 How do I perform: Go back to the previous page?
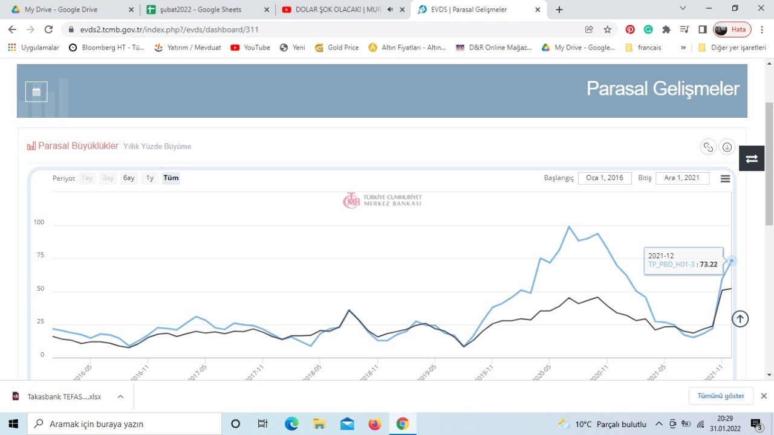pos(12,29)
